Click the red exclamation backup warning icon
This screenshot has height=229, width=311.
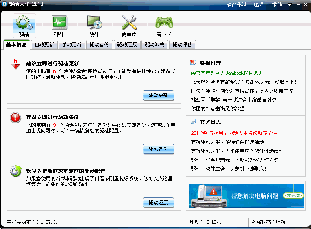pyautogui.click(x=15, y=118)
